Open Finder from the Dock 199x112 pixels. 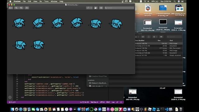pyautogui.click(x=12, y=109)
